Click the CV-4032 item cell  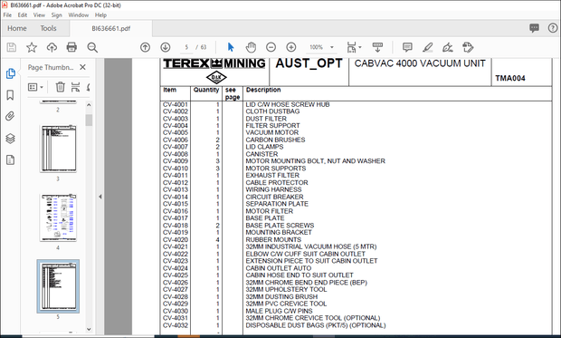(x=176, y=325)
